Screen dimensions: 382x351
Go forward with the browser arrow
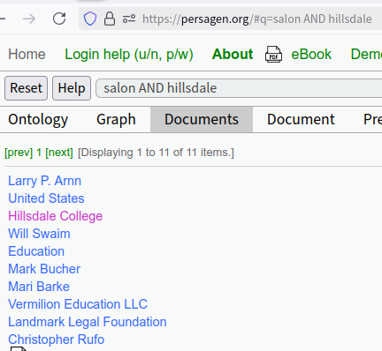pyautogui.click(x=29, y=19)
